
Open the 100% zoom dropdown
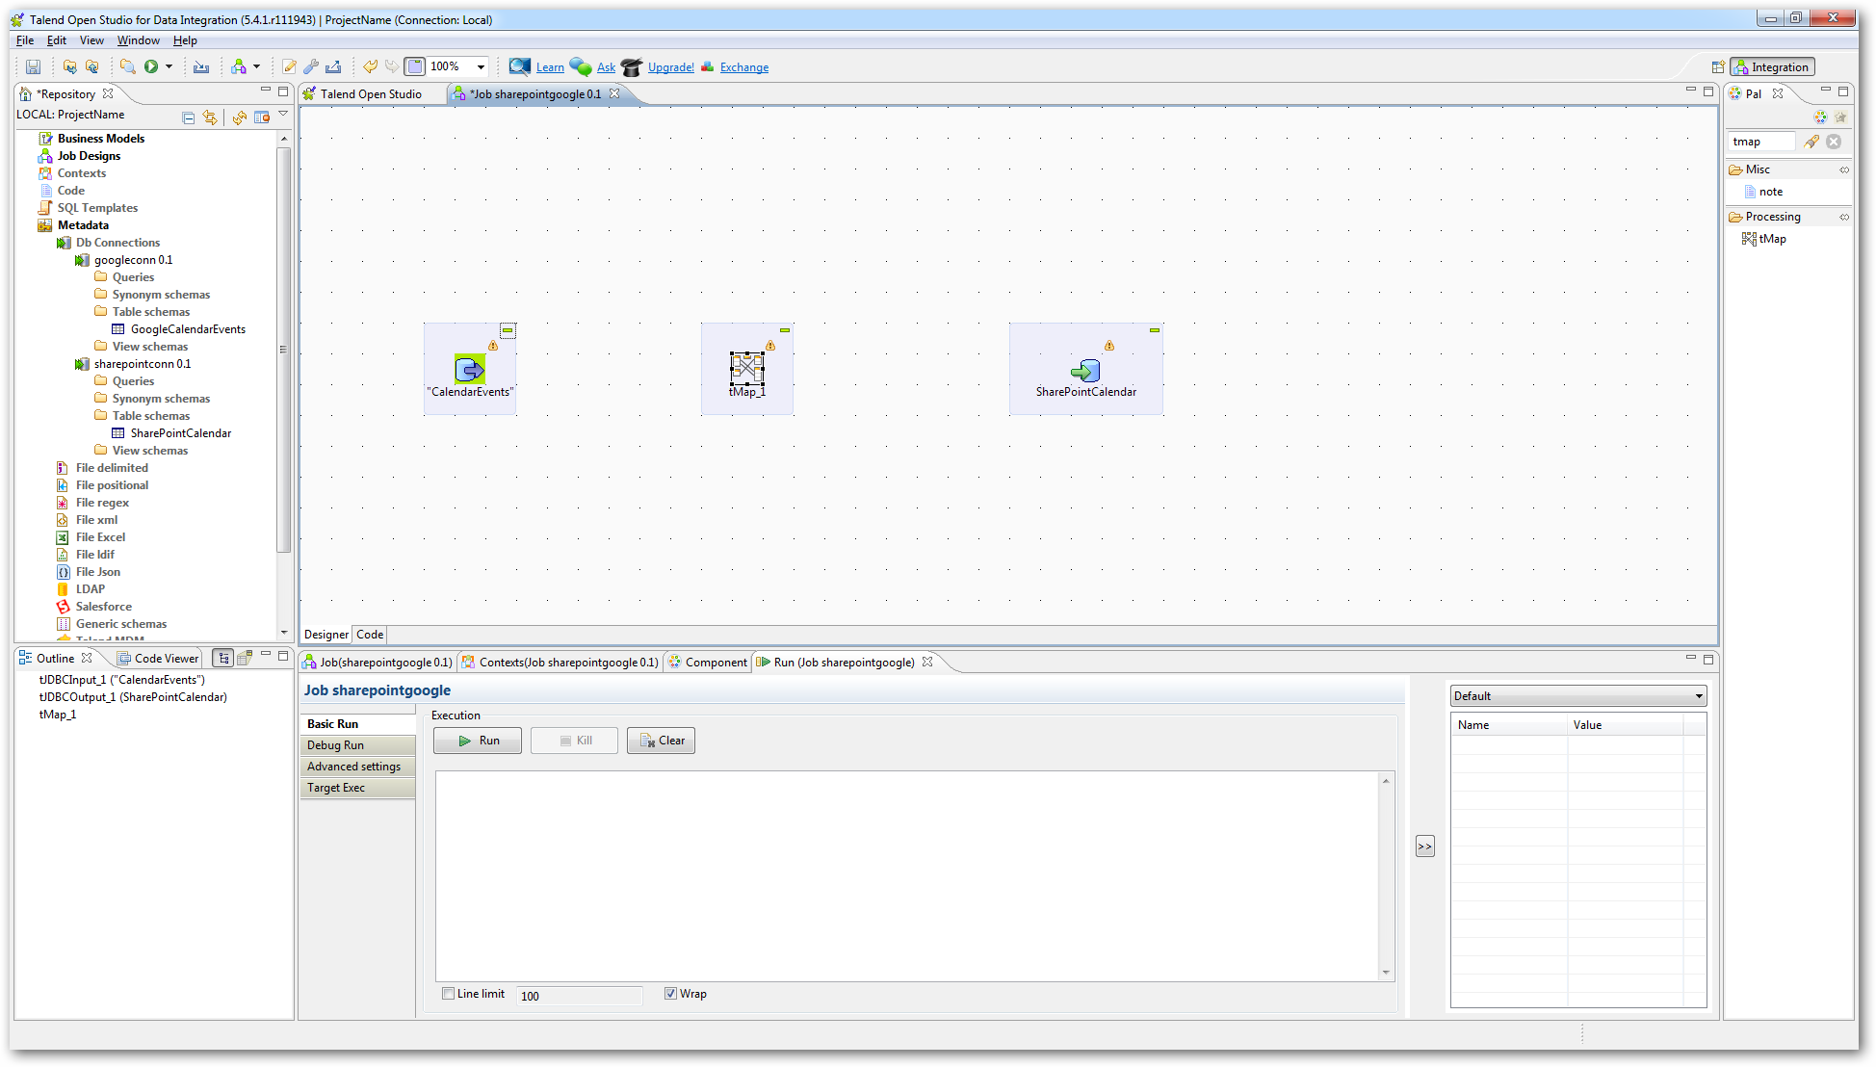click(481, 66)
